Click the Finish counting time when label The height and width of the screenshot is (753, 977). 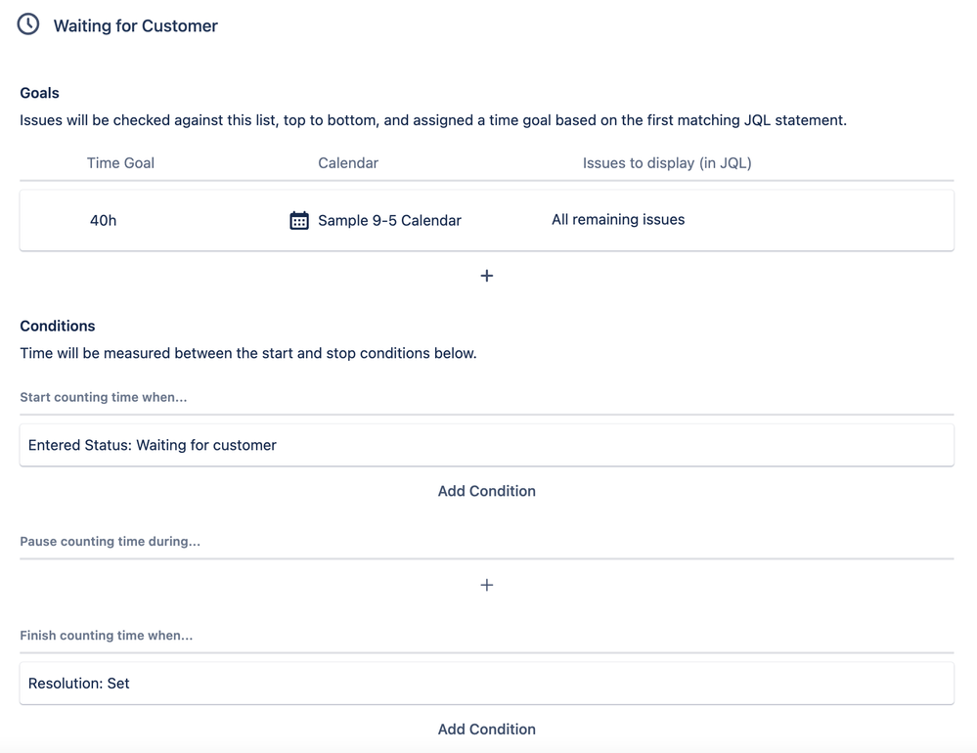tap(107, 636)
